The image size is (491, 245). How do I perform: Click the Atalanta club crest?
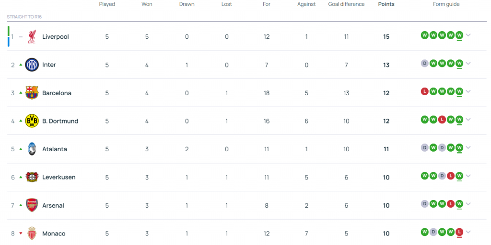[x=32, y=149]
